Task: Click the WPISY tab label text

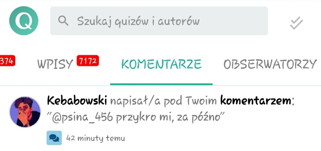Action: [55, 64]
